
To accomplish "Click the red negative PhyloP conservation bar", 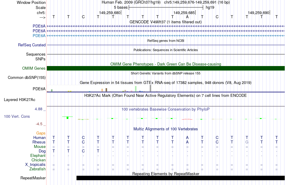I will tap(187, 119).
